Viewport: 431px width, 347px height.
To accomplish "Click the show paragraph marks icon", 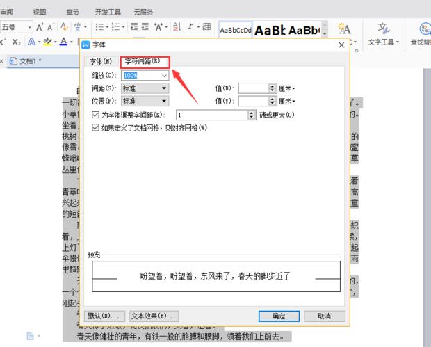I will click(190, 26).
